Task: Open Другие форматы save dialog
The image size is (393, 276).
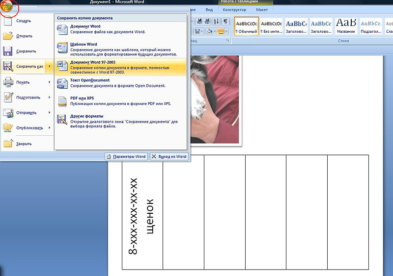Action: coord(120,121)
